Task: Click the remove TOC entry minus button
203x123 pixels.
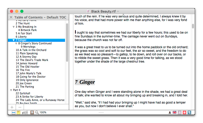Action: point(20,107)
